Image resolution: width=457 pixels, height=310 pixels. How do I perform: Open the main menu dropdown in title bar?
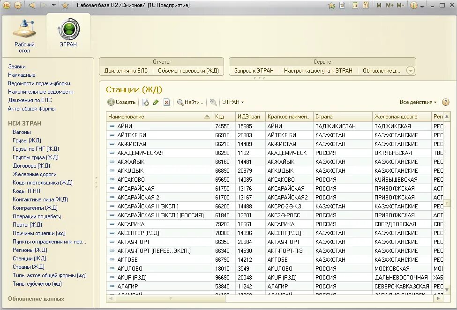click(18, 5)
